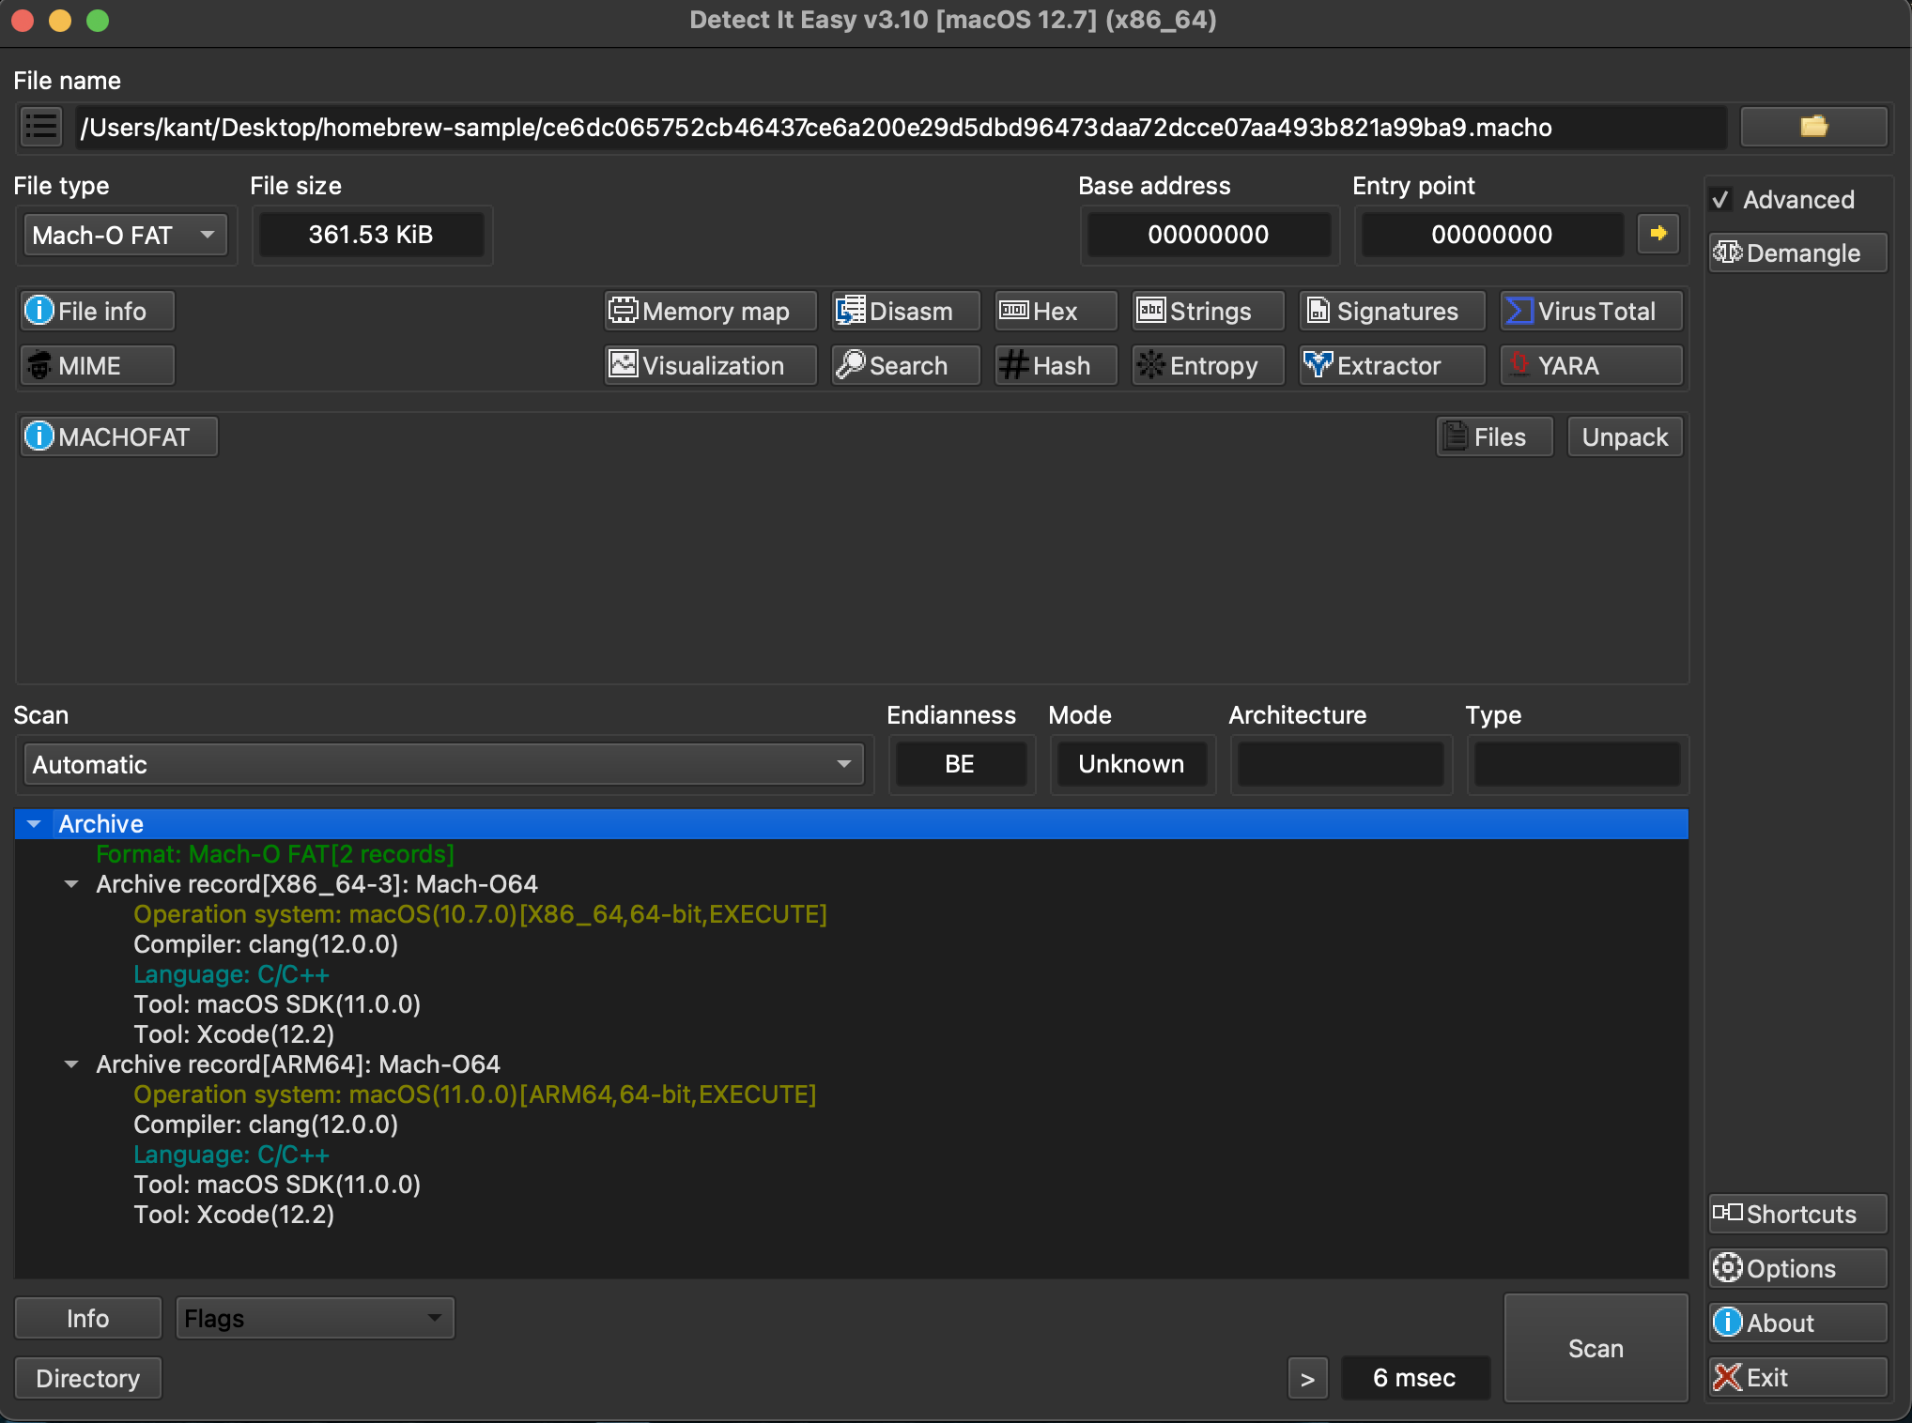
Task: Open the Search tool
Action: click(x=905, y=365)
